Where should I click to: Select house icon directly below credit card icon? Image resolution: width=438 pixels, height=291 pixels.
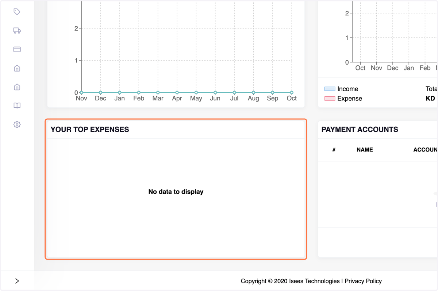(x=17, y=68)
